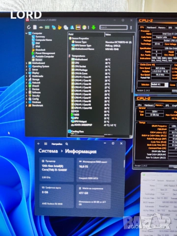Expand the Motherboard tree node
The width and height of the screenshot is (177, 236).
pos(27,63)
